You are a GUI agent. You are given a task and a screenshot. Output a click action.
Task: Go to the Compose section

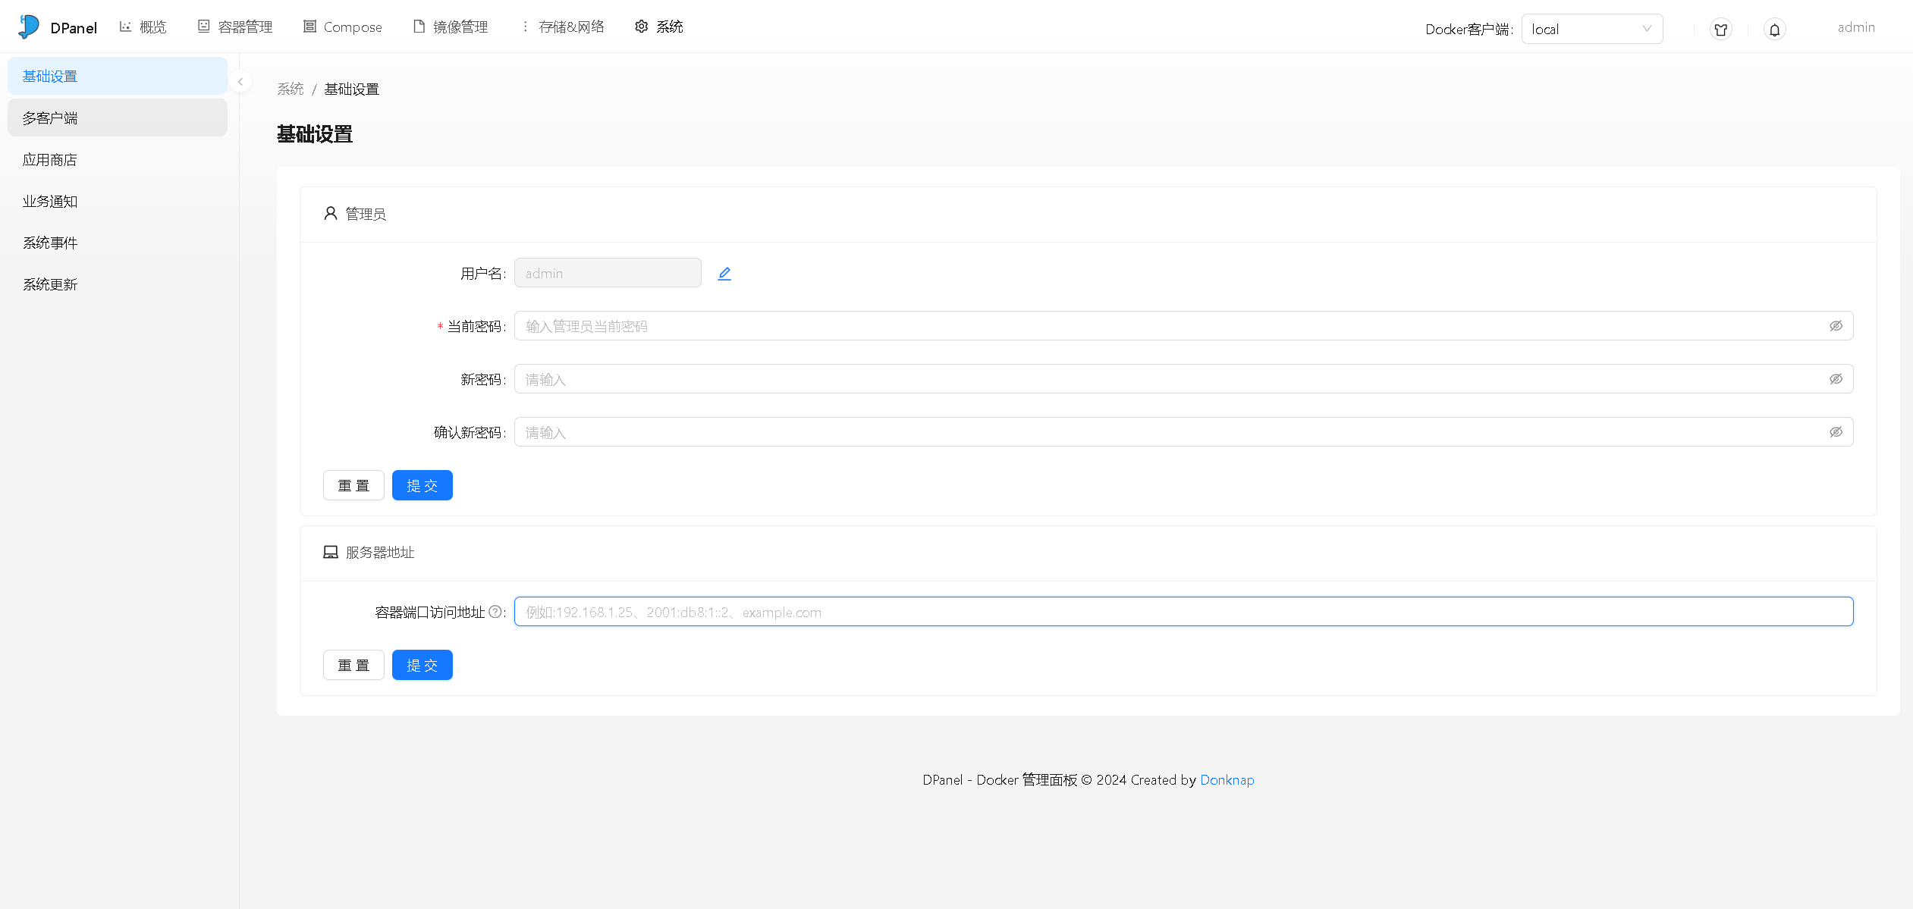(x=342, y=27)
